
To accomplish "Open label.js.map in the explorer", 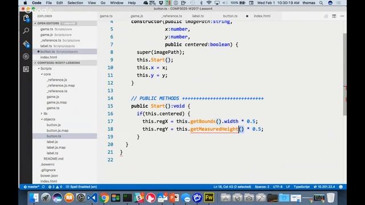I will tap(56, 147).
